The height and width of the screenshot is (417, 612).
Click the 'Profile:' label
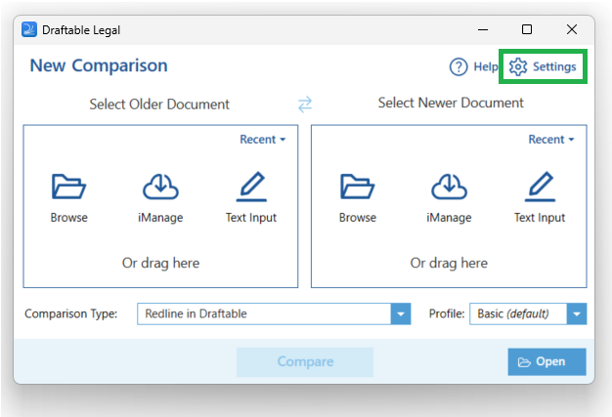coord(447,313)
